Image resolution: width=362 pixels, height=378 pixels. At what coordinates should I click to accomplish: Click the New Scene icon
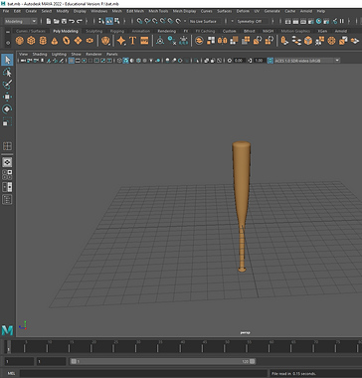[x=49, y=21]
